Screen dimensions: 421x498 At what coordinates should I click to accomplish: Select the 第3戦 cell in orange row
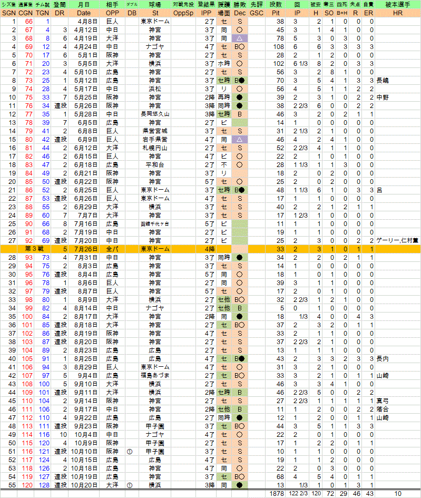(x=34, y=249)
